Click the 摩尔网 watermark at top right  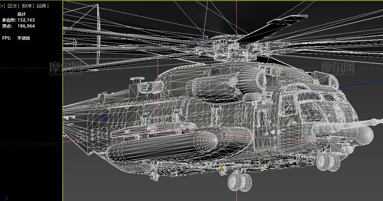point(338,68)
